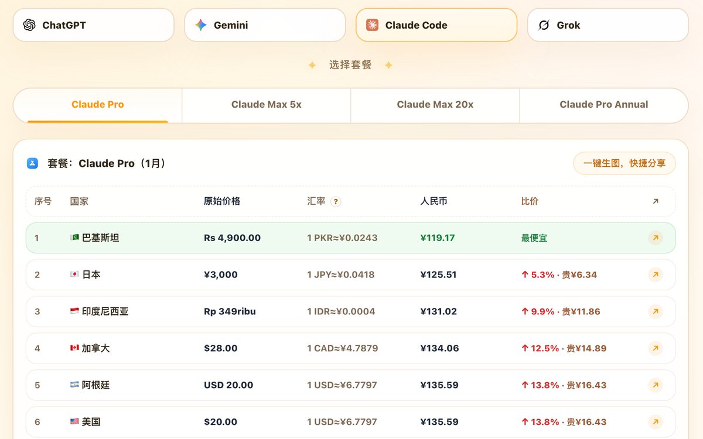Select the Gemini service button

[x=265, y=25]
